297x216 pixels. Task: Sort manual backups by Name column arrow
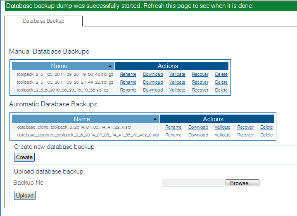pos(110,66)
